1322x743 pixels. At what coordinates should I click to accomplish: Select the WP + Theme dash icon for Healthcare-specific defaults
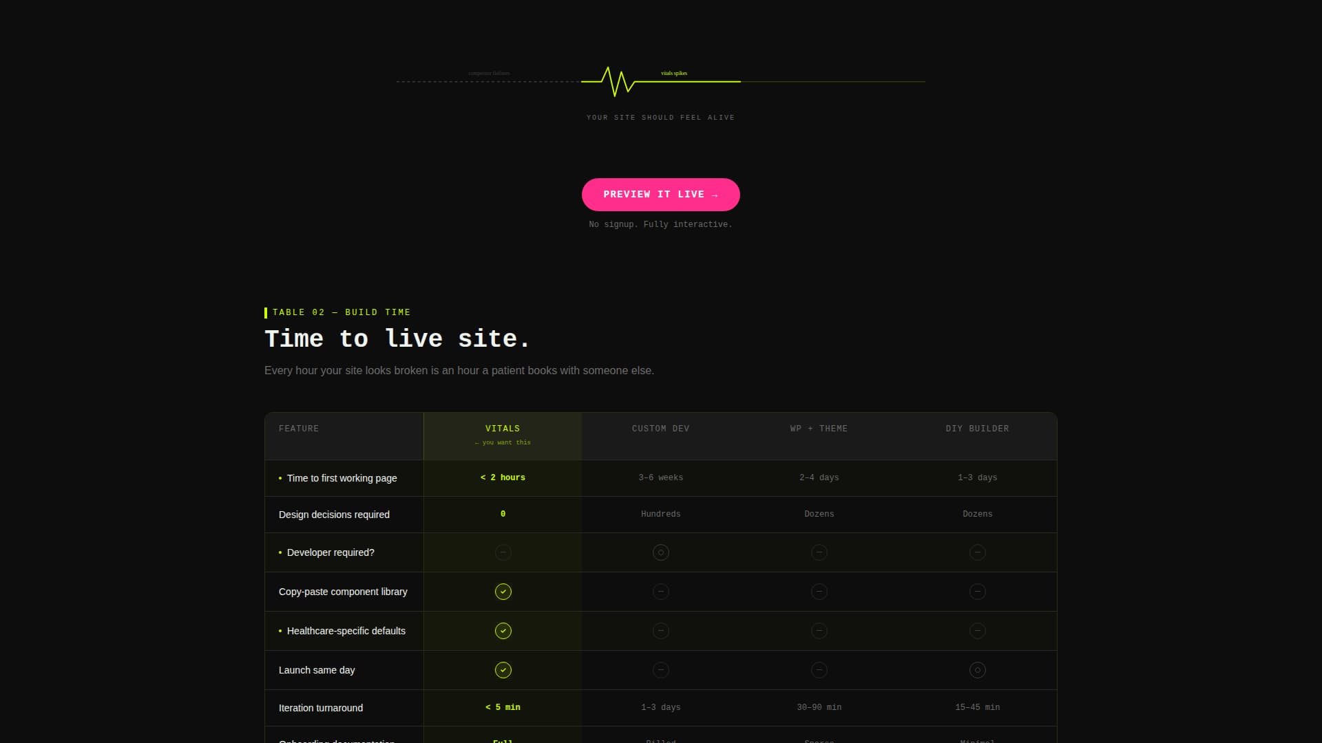click(819, 631)
